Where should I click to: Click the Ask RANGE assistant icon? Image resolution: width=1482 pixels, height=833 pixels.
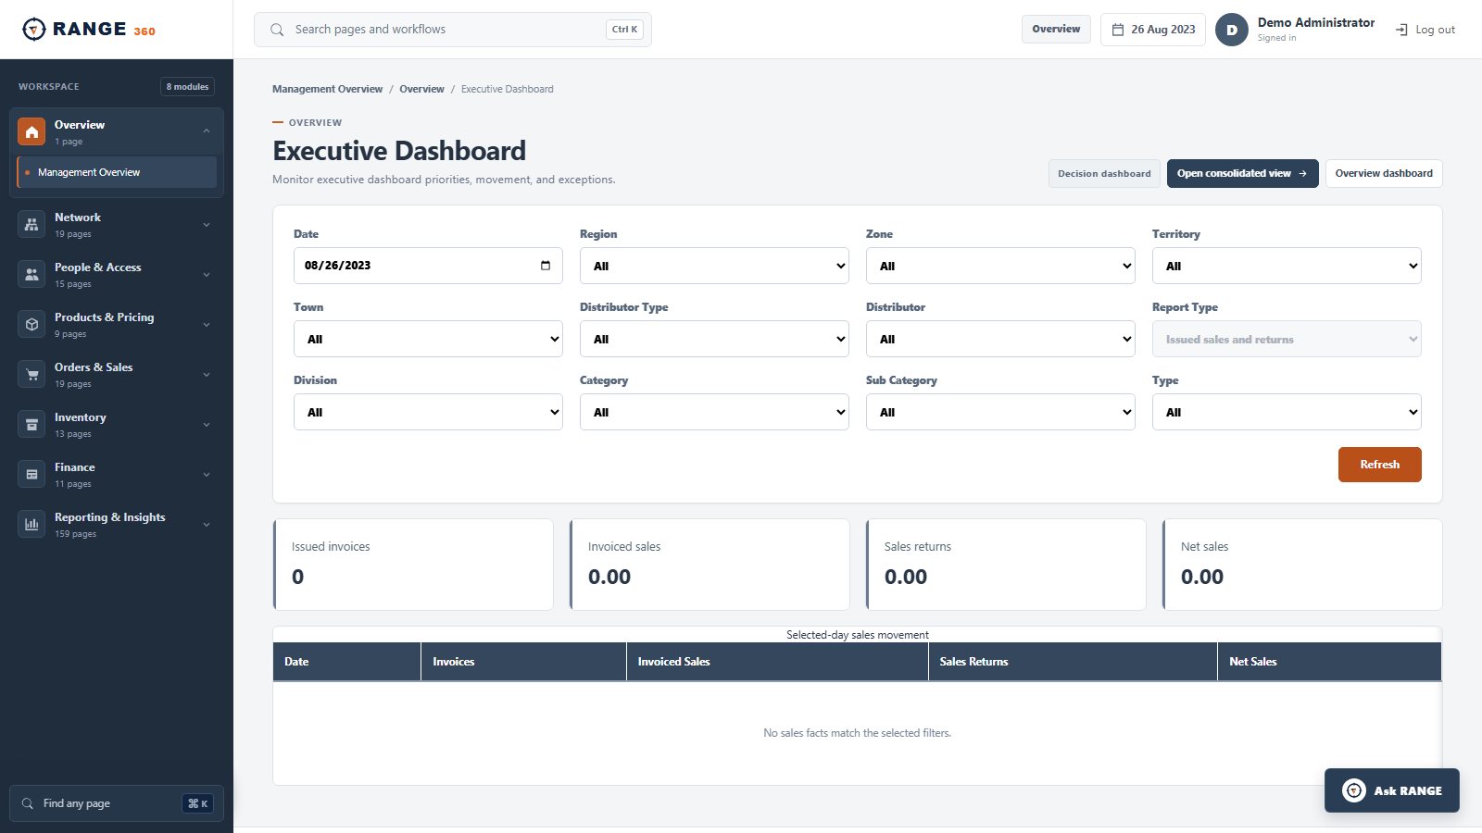click(x=1354, y=790)
